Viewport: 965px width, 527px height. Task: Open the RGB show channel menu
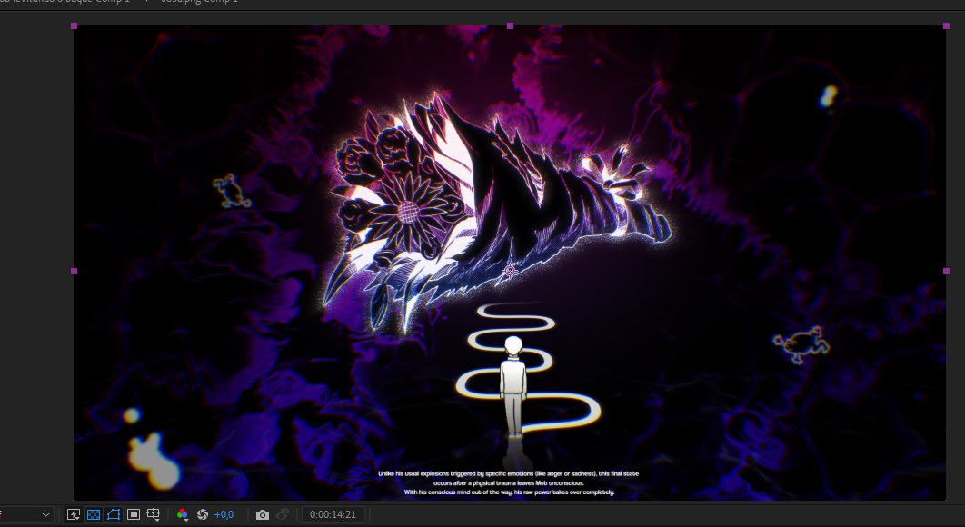coord(182,514)
